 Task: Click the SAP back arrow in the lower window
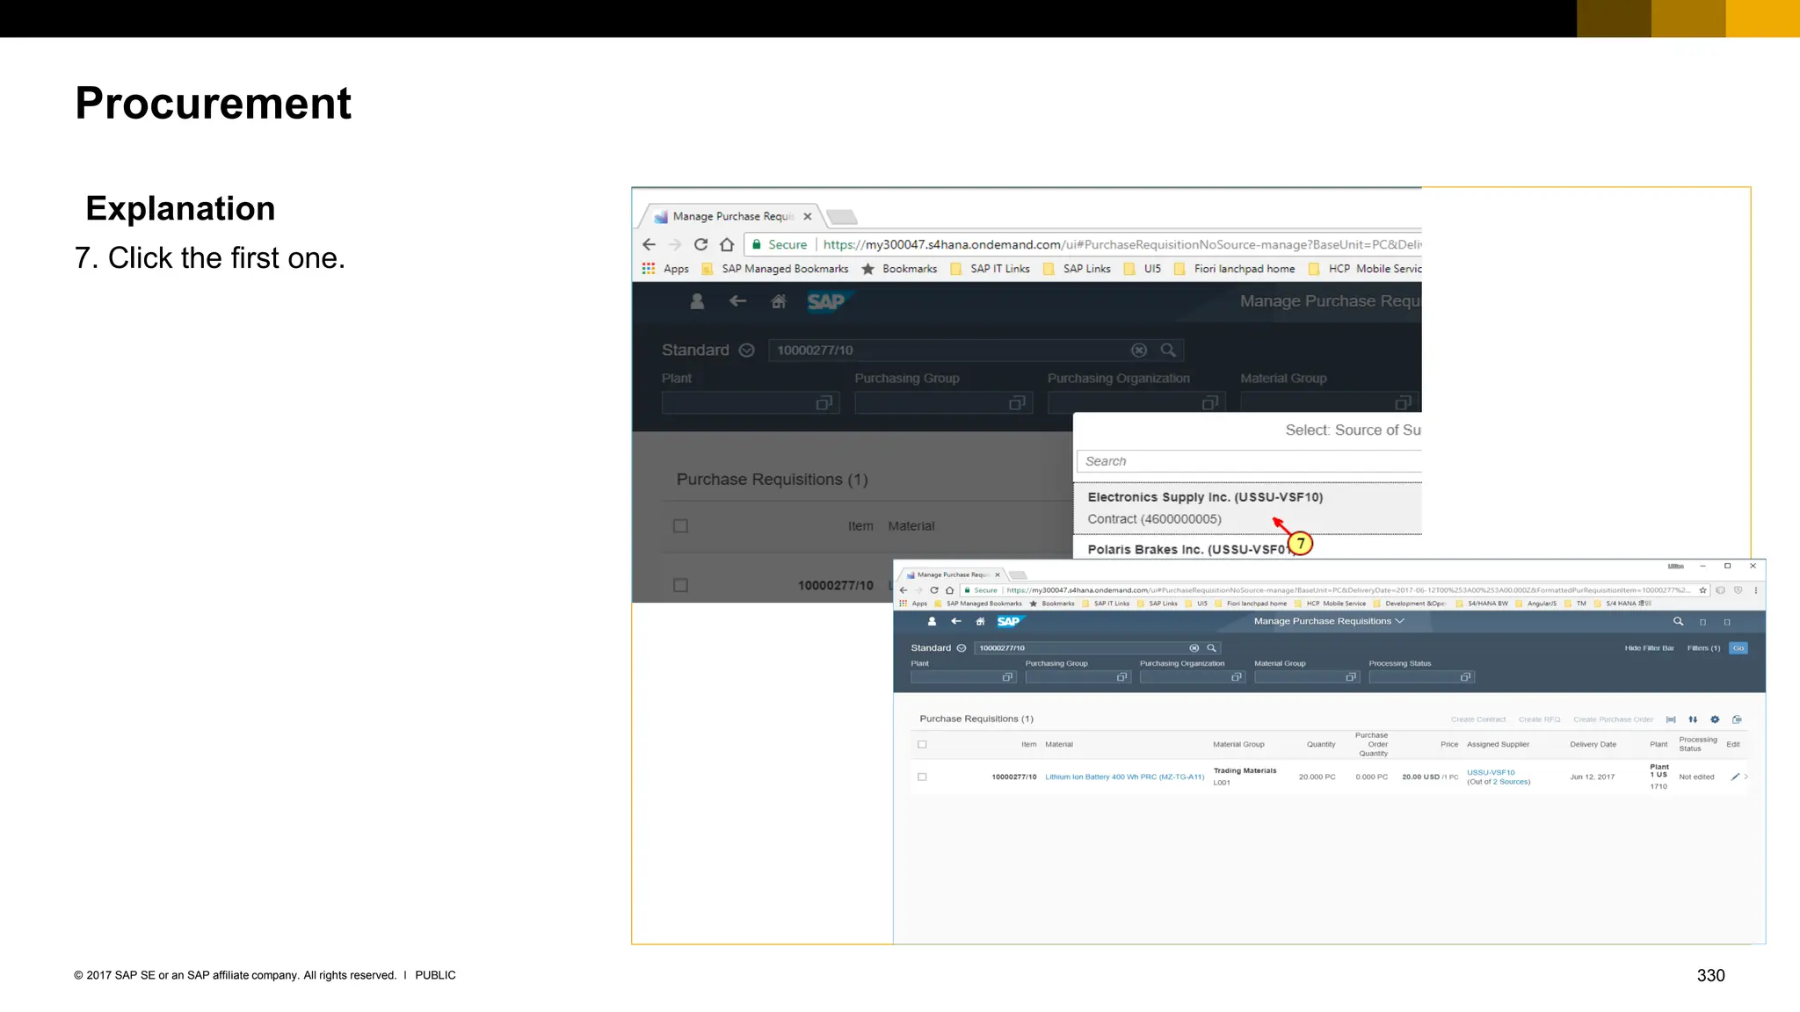956,621
